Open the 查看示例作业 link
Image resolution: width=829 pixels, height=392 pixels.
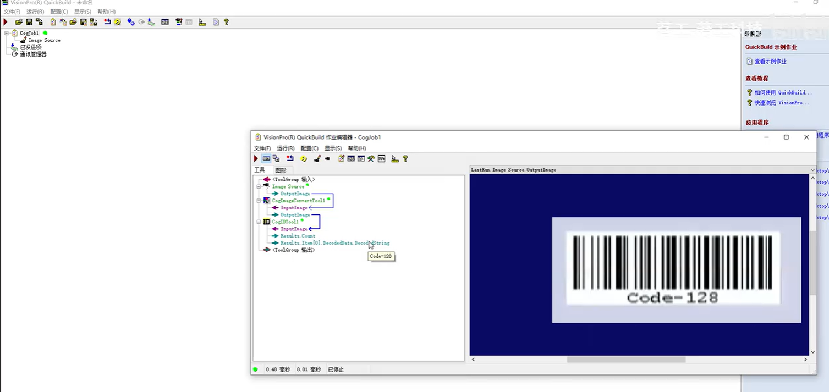[770, 62]
